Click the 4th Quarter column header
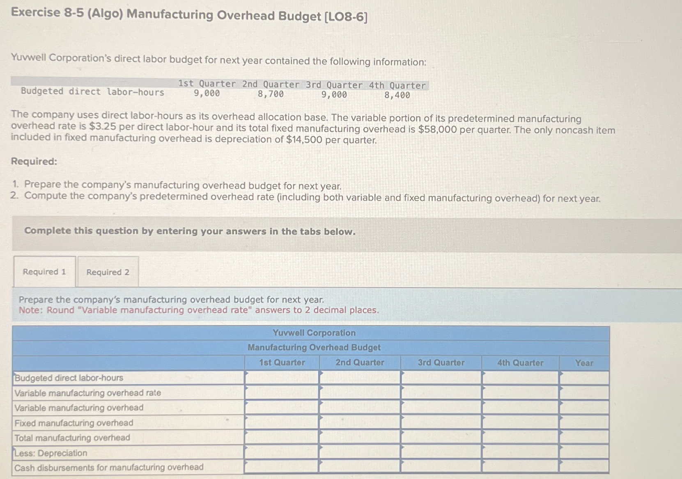Image resolution: width=682 pixels, height=479 pixels. 520,363
